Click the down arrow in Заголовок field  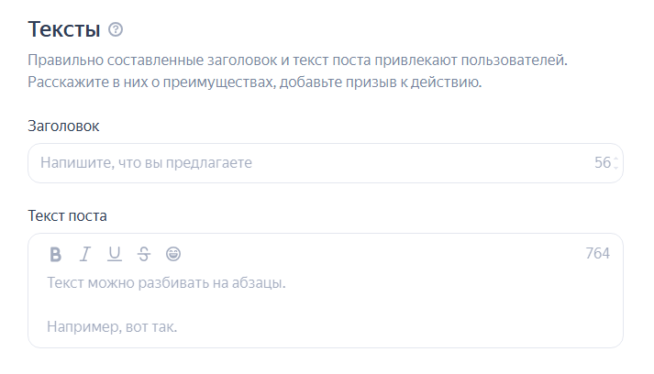point(615,168)
